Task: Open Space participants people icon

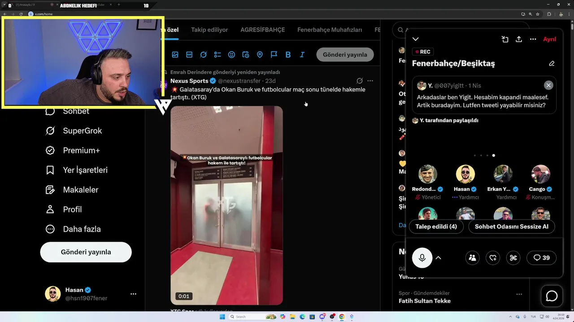Action: [x=472, y=258]
